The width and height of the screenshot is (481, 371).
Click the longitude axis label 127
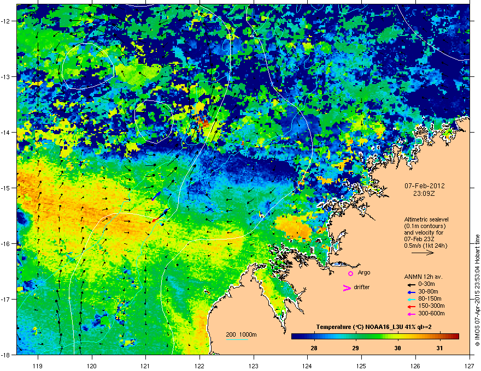coord(470,366)
